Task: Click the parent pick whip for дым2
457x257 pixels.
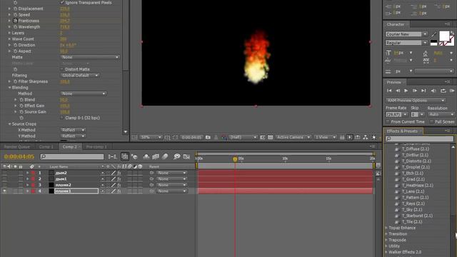Action: pos(151,173)
